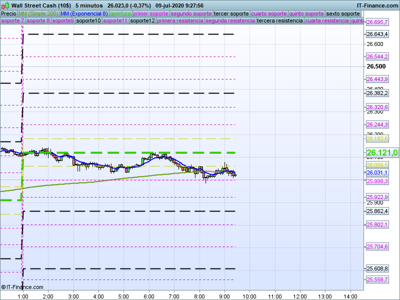Click the soporte 7 label

tap(12, 21)
